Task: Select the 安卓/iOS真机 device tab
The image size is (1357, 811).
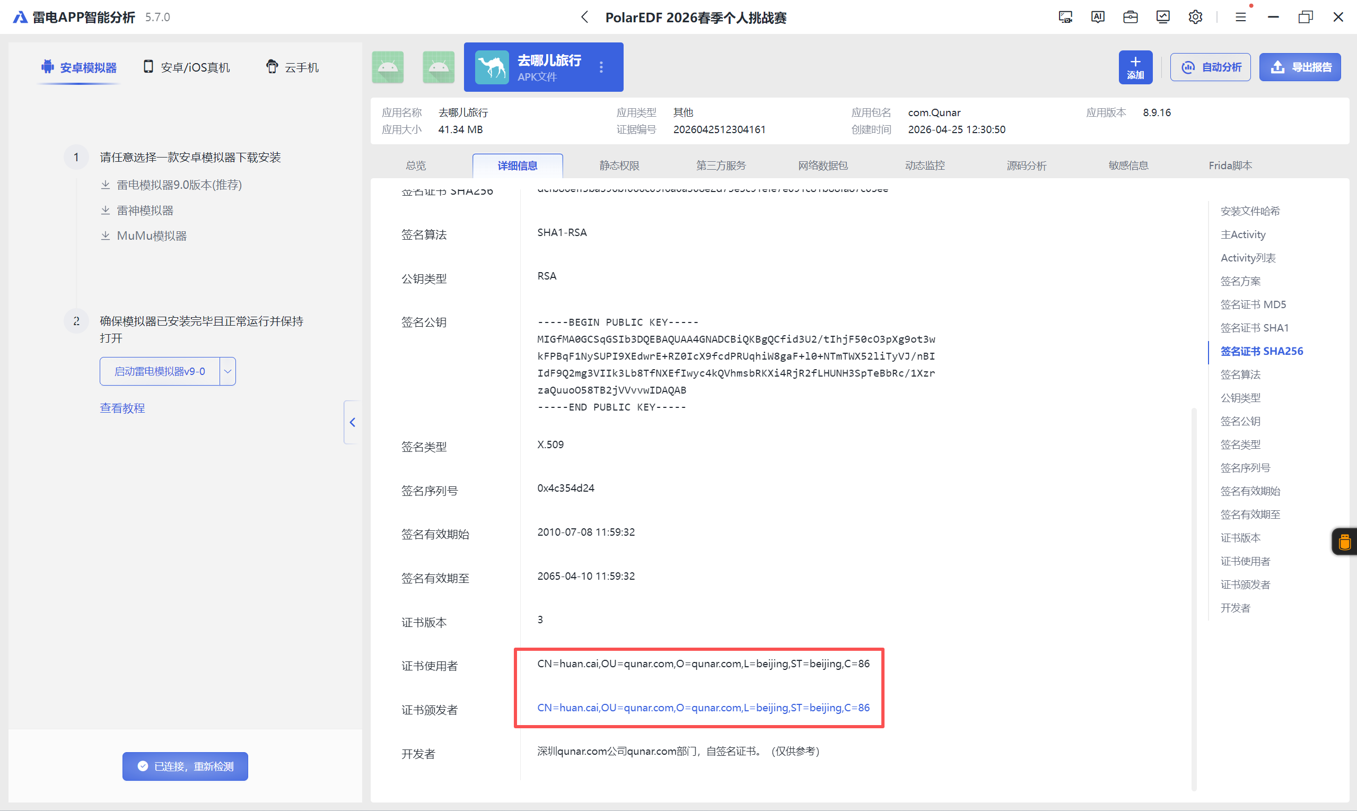Action: (x=187, y=67)
